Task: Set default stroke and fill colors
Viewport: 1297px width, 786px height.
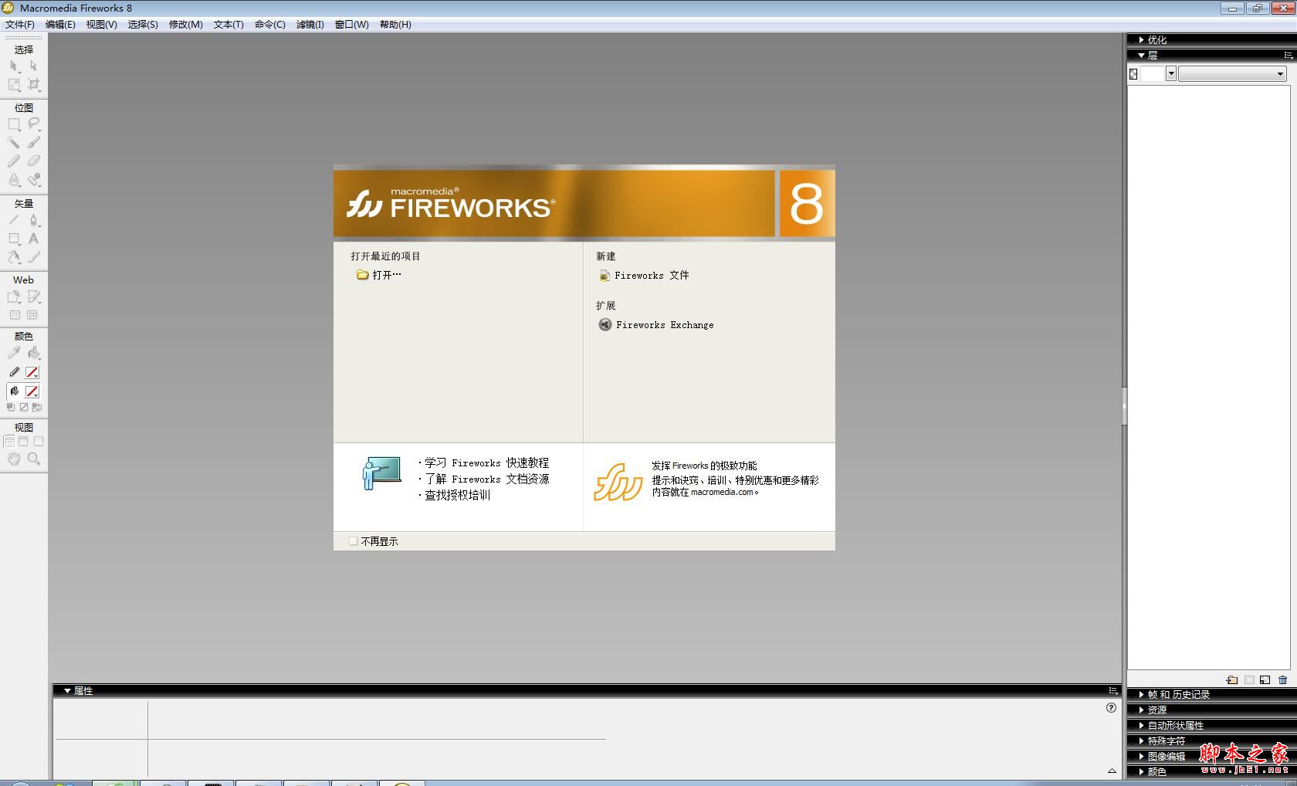Action: point(11,408)
